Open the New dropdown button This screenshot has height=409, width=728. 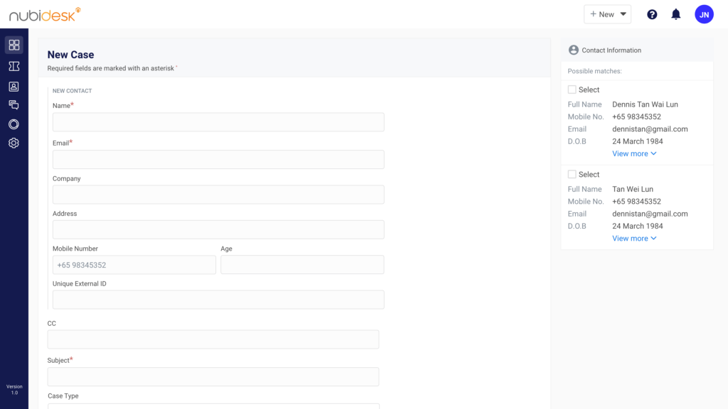point(607,14)
